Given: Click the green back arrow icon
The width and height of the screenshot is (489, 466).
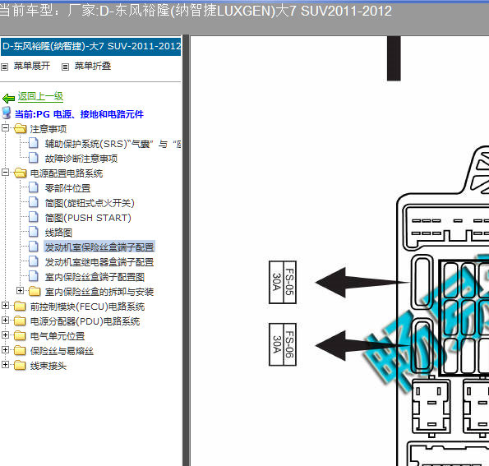Looking at the screenshot, I should (8, 99).
